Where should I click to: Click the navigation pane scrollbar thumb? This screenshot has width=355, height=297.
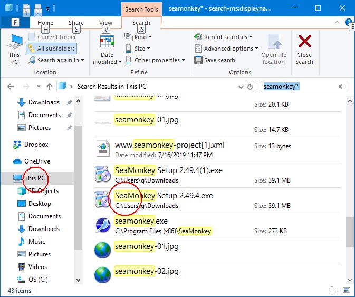(x=78, y=187)
